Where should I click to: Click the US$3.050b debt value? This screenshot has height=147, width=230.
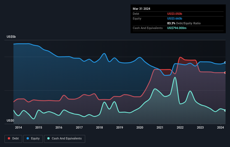point(175,14)
